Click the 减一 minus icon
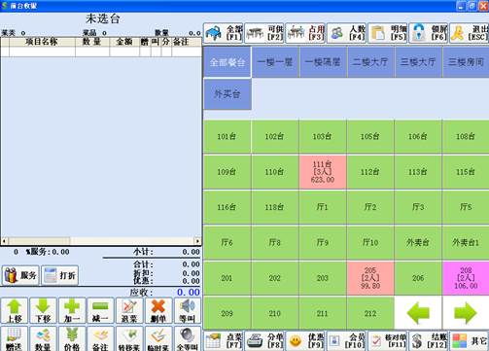The image size is (489, 351). point(100,307)
